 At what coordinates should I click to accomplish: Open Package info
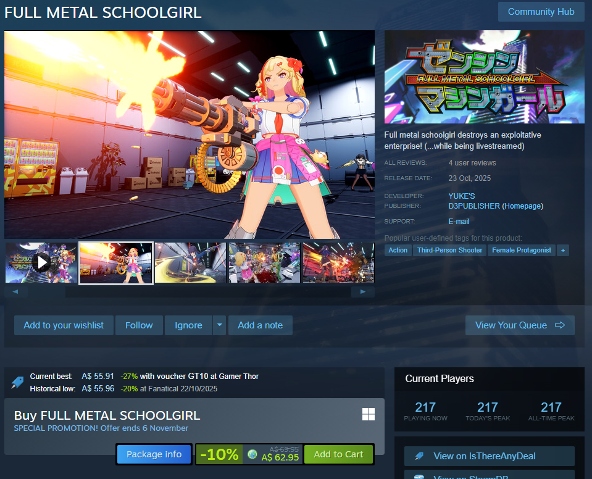click(x=154, y=454)
